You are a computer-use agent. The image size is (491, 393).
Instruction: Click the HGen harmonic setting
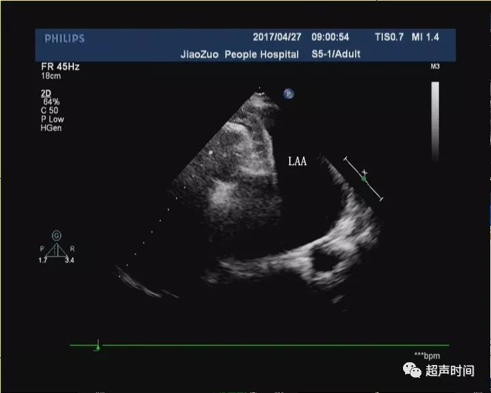[x=51, y=128]
